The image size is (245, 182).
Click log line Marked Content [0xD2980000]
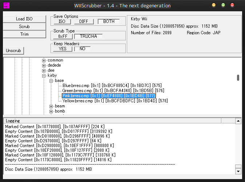[x=60, y=146]
